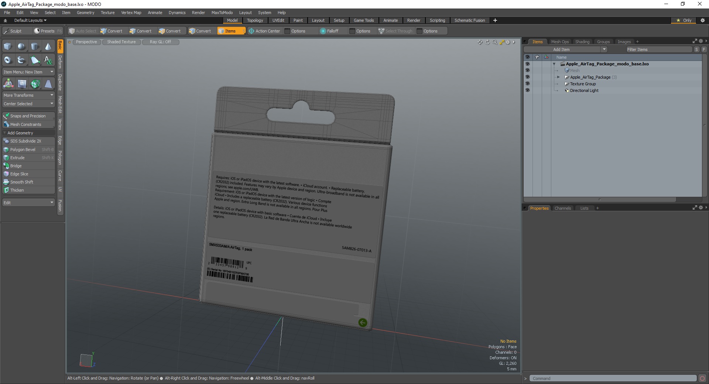Open More Transforms dropdown
This screenshot has height=384, width=709.
pyautogui.click(x=28, y=95)
